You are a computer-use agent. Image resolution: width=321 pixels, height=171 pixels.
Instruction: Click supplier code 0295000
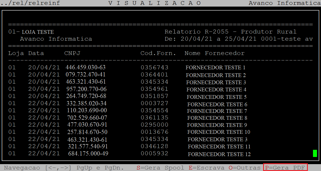(x=154, y=125)
